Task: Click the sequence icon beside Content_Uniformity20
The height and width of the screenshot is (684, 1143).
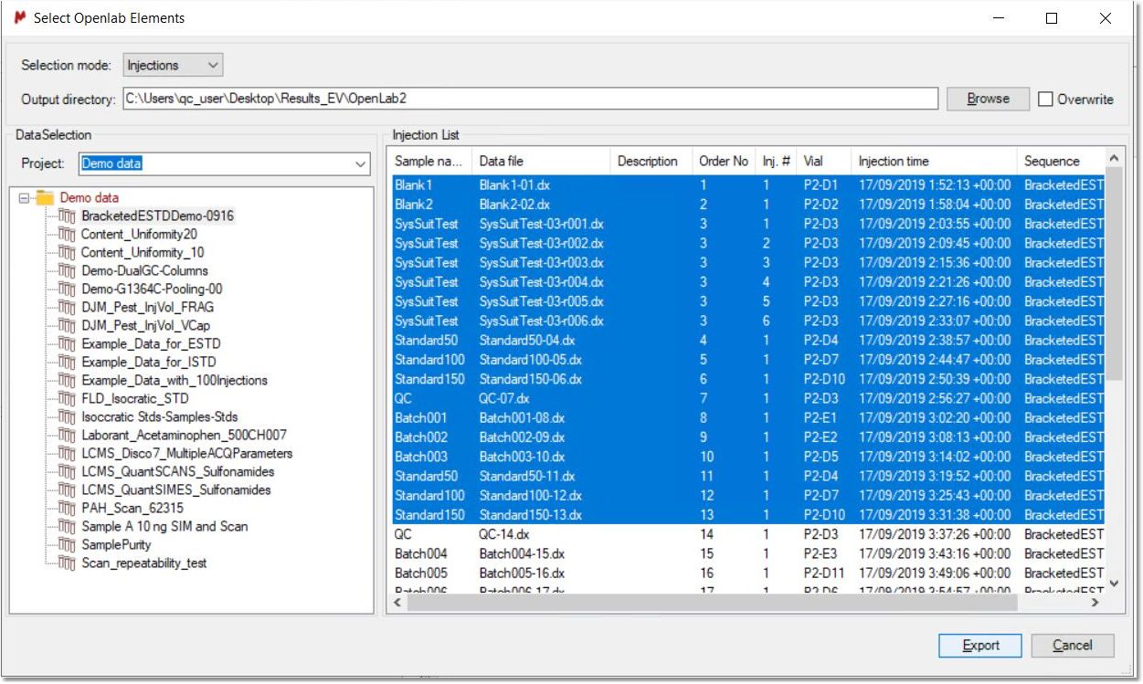Action: tap(67, 235)
